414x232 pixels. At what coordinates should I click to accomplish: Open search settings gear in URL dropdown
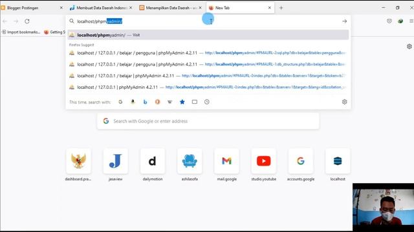344,102
